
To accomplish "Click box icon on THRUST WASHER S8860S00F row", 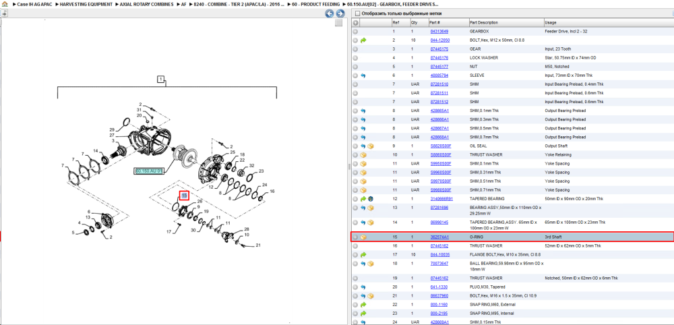I will pyautogui.click(x=363, y=155).
